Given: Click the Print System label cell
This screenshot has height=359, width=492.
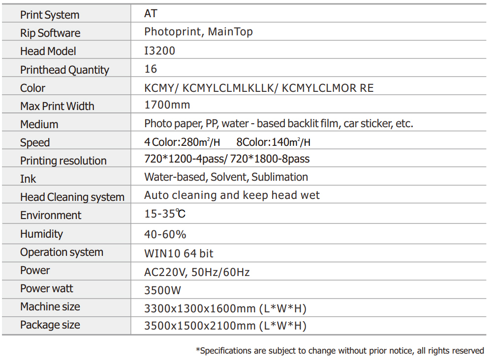Looking at the screenshot, I should click(x=50, y=15).
